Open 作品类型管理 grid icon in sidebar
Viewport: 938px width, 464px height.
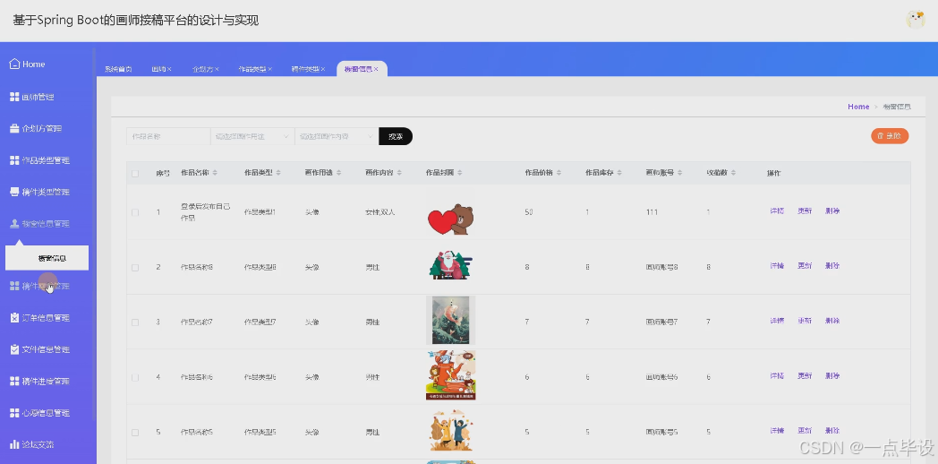point(14,159)
